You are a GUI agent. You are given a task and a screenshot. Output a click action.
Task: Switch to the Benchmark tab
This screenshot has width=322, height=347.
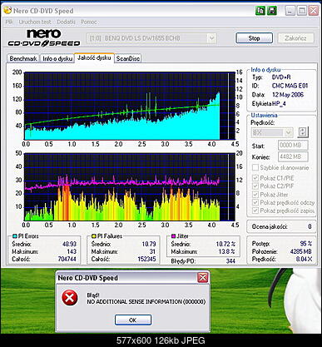click(23, 58)
